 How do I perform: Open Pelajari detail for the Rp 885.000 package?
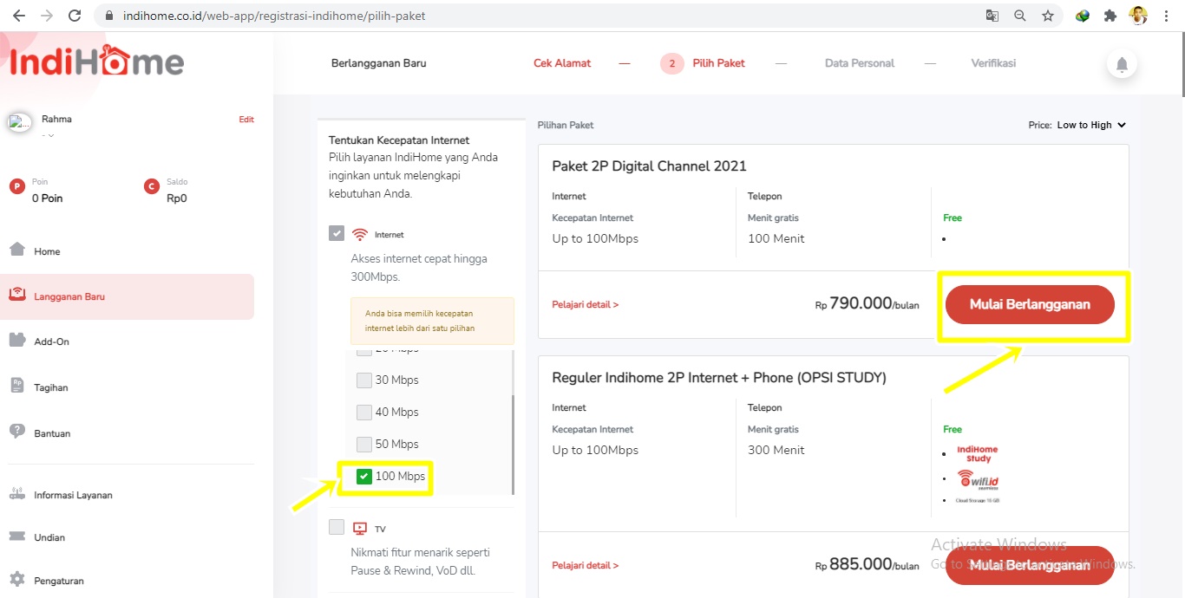click(586, 566)
